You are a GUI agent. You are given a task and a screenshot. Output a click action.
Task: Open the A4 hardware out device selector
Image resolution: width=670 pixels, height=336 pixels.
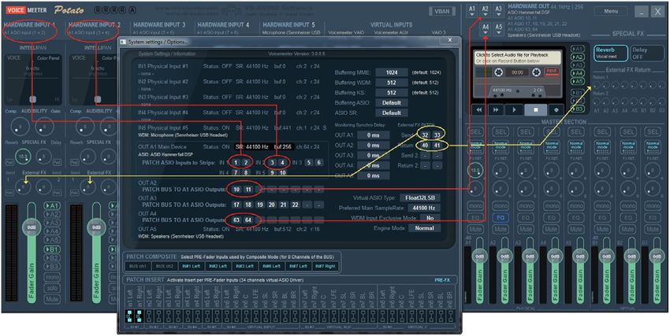click(486, 28)
